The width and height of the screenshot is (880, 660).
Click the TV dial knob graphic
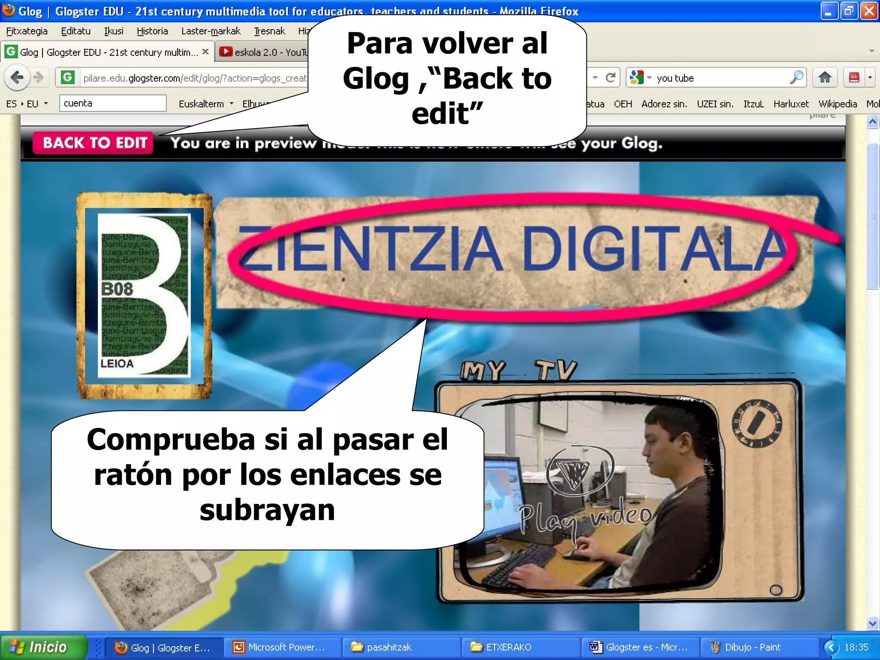click(757, 424)
